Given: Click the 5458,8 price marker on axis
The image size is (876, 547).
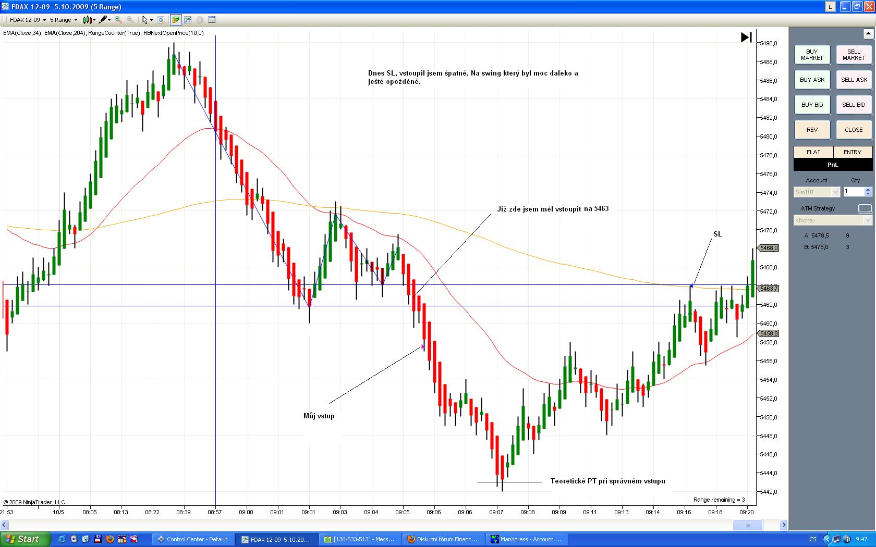Looking at the screenshot, I should [x=769, y=333].
